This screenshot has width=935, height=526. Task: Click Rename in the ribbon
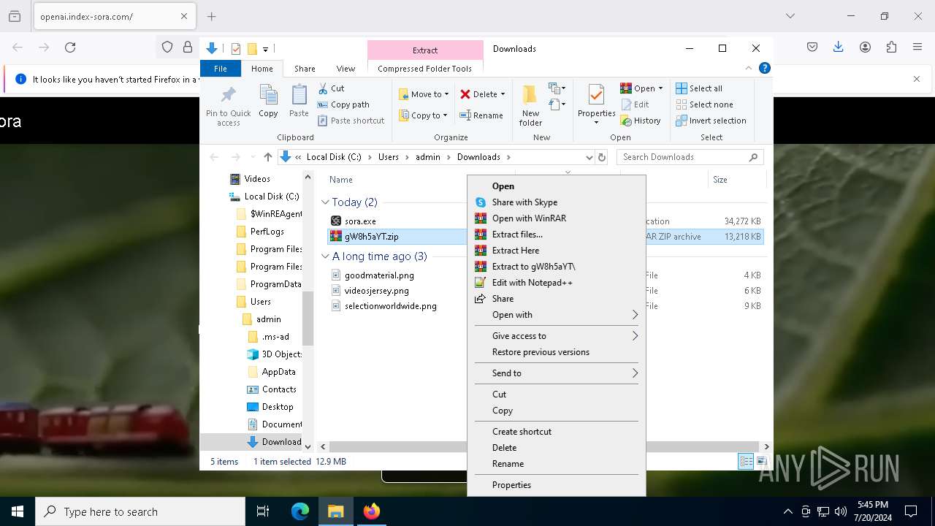click(481, 115)
